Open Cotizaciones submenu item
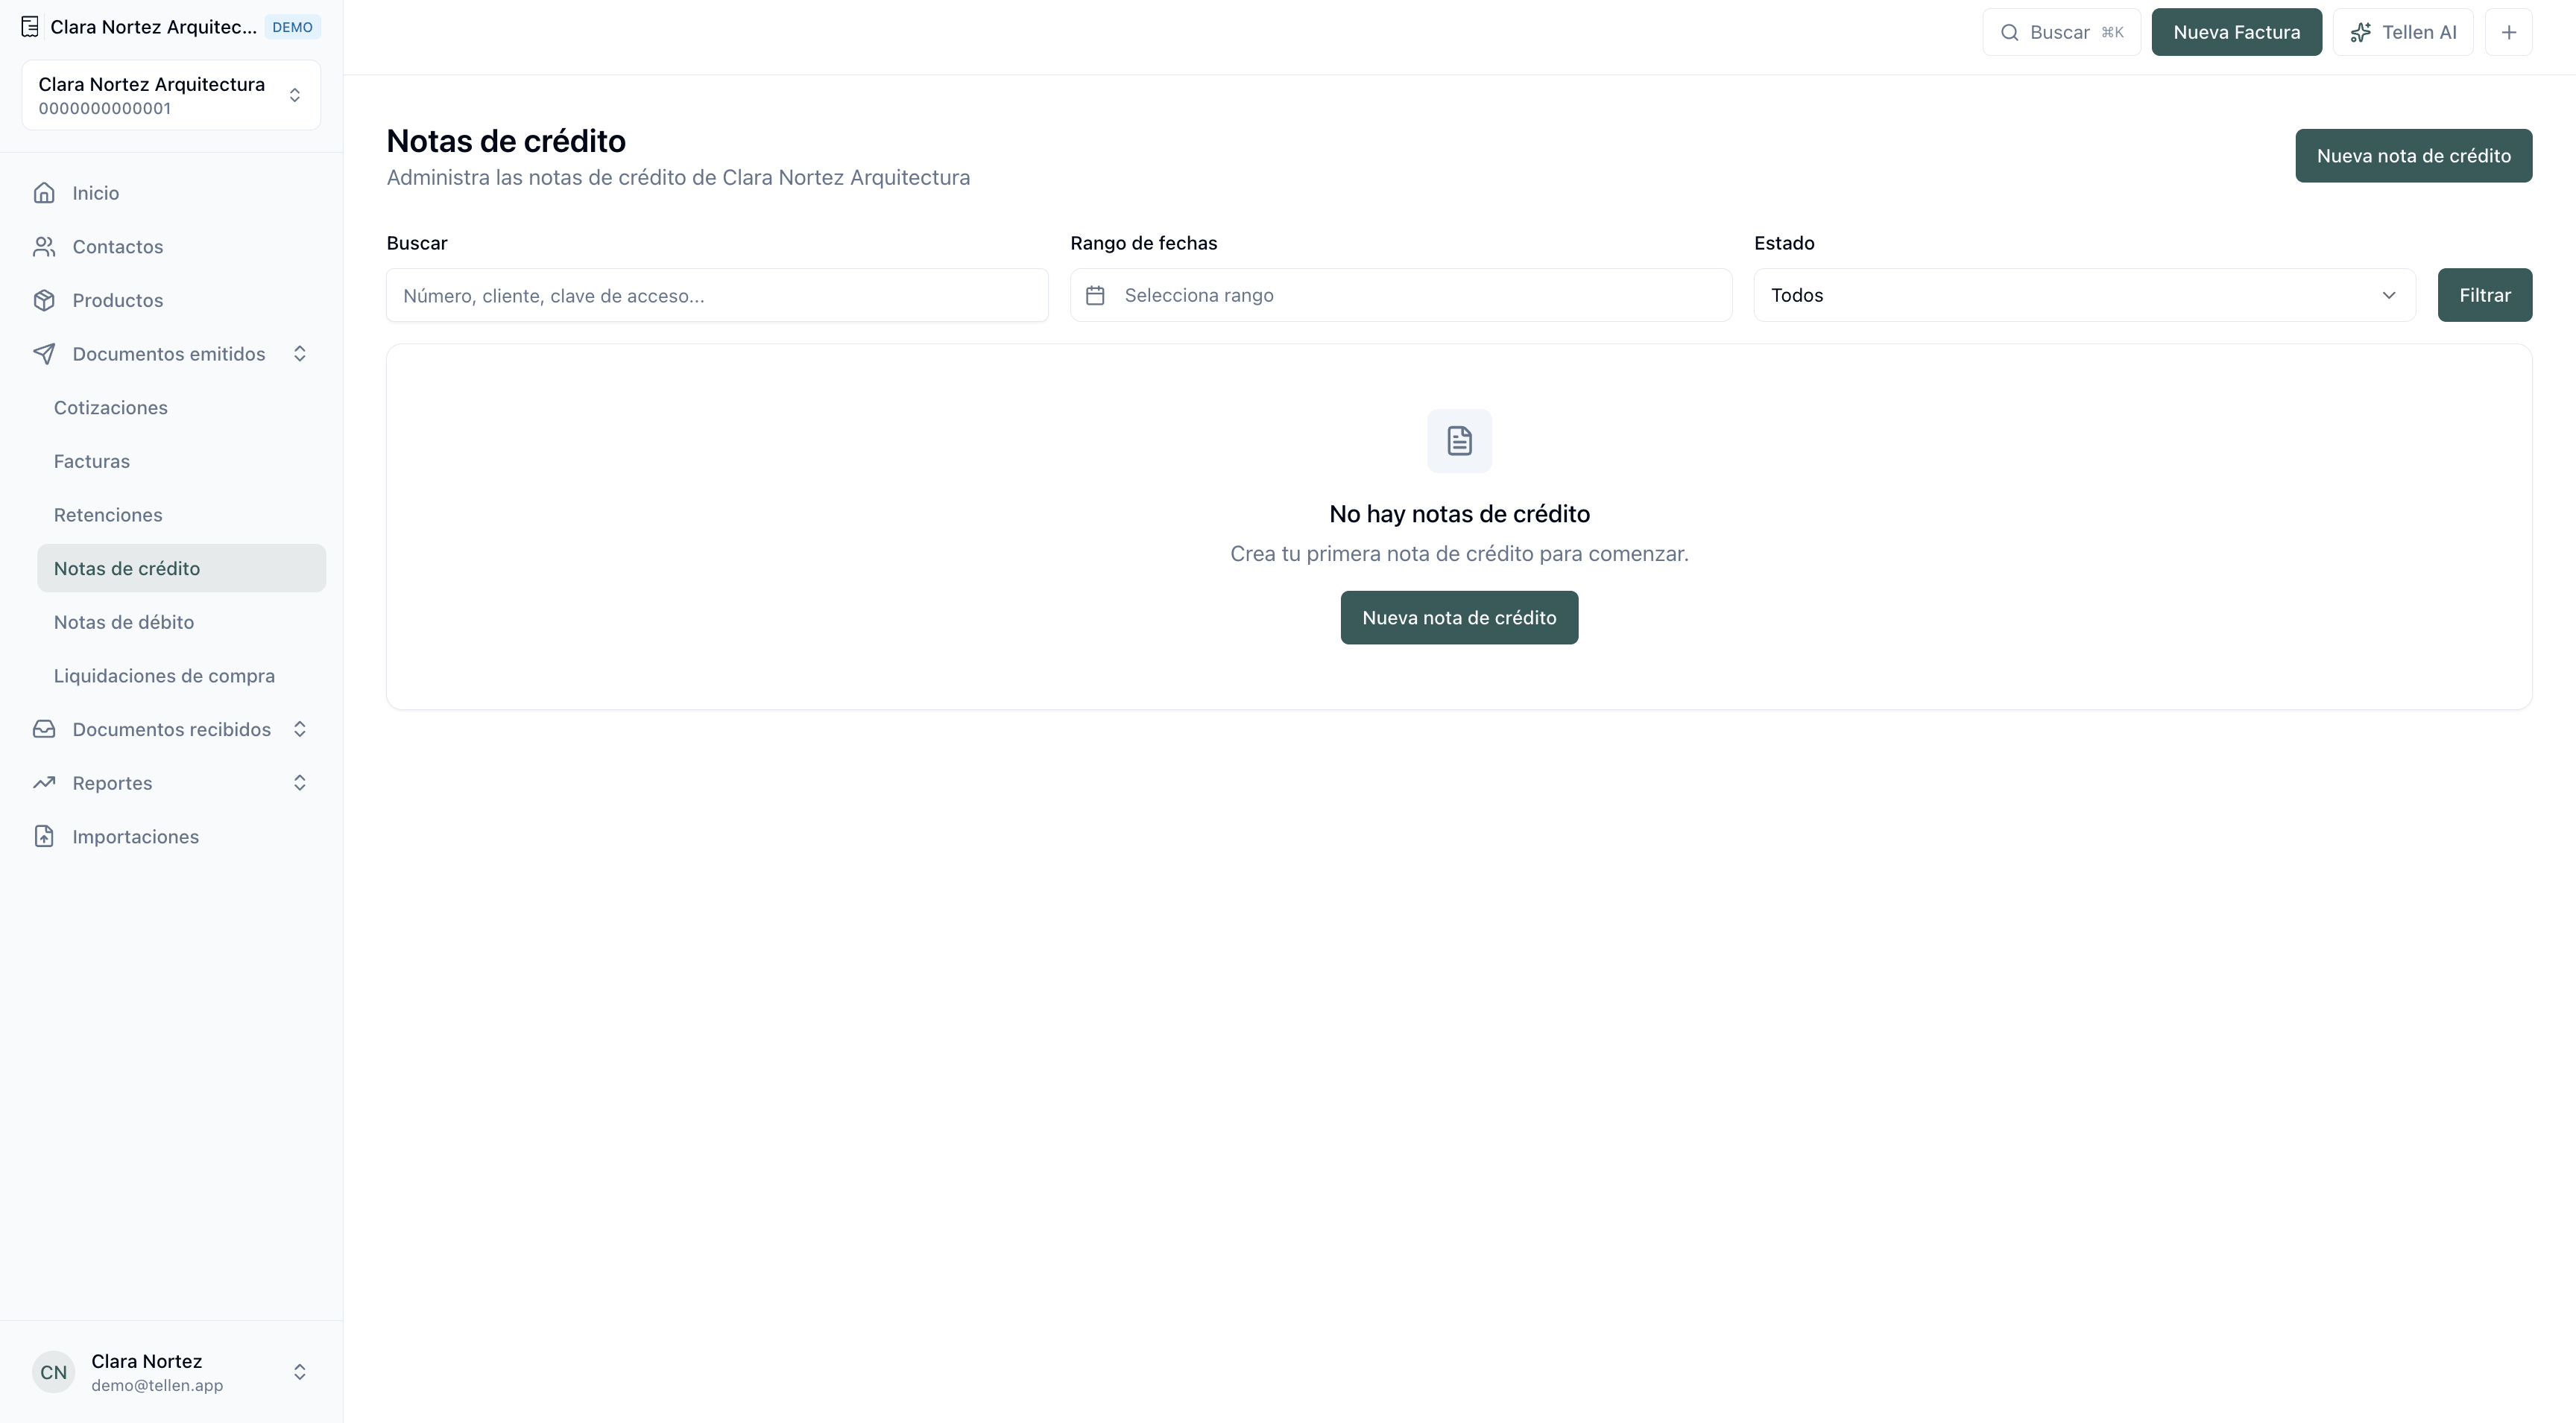 [181, 408]
